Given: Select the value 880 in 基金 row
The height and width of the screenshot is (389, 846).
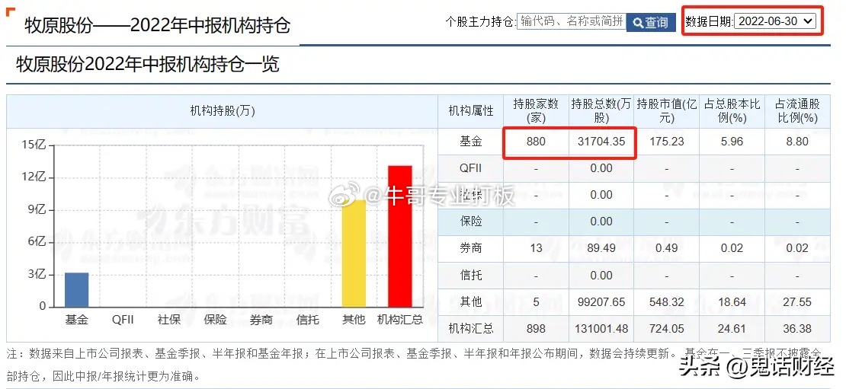Looking at the screenshot, I should 536,142.
